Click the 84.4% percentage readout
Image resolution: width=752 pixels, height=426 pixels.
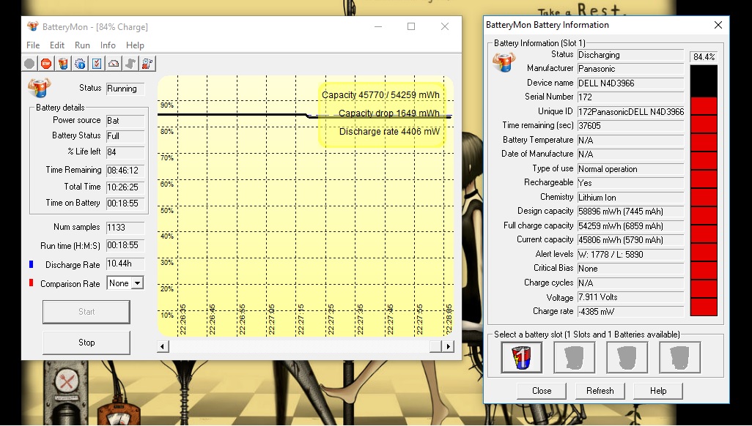pyautogui.click(x=704, y=56)
